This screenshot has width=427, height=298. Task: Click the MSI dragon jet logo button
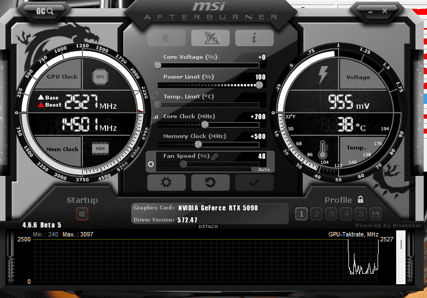210,38
